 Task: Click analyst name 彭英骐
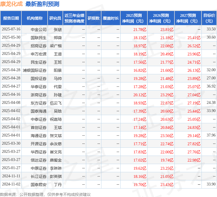point(56,176)
